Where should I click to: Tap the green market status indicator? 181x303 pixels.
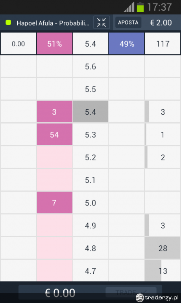(8, 22)
